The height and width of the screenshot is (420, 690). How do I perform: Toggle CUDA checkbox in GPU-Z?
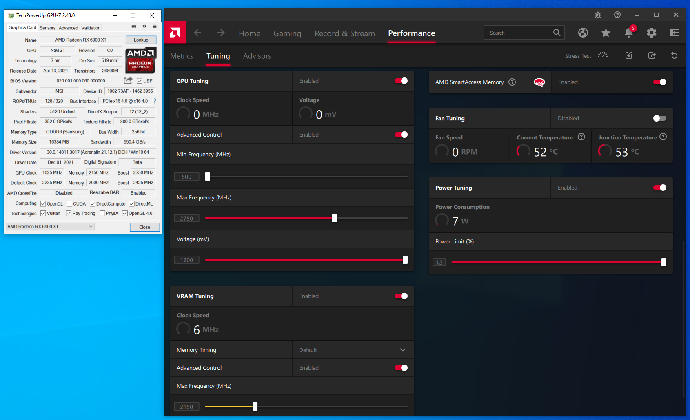[69, 203]
